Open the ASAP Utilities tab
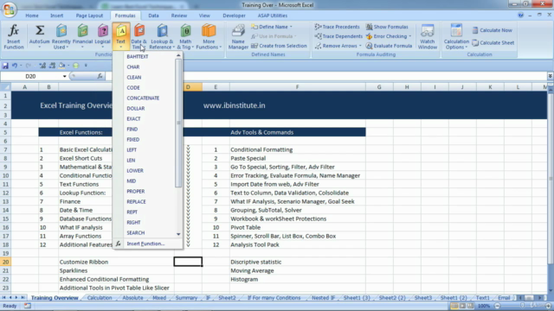 coord(273,16)
